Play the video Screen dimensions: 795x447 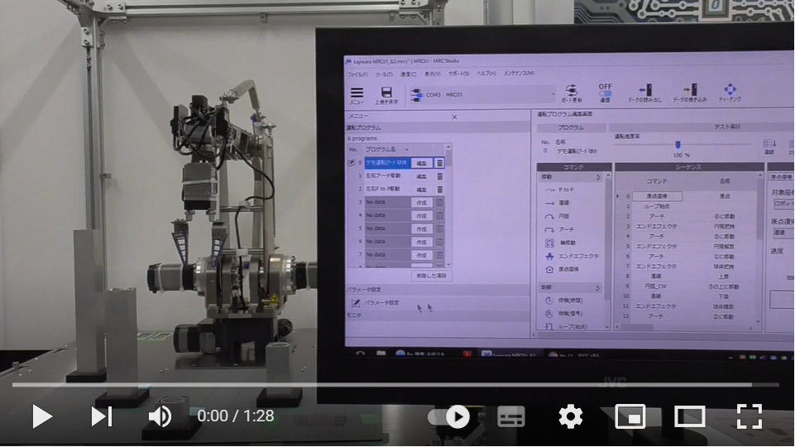[x=42, y=416]
